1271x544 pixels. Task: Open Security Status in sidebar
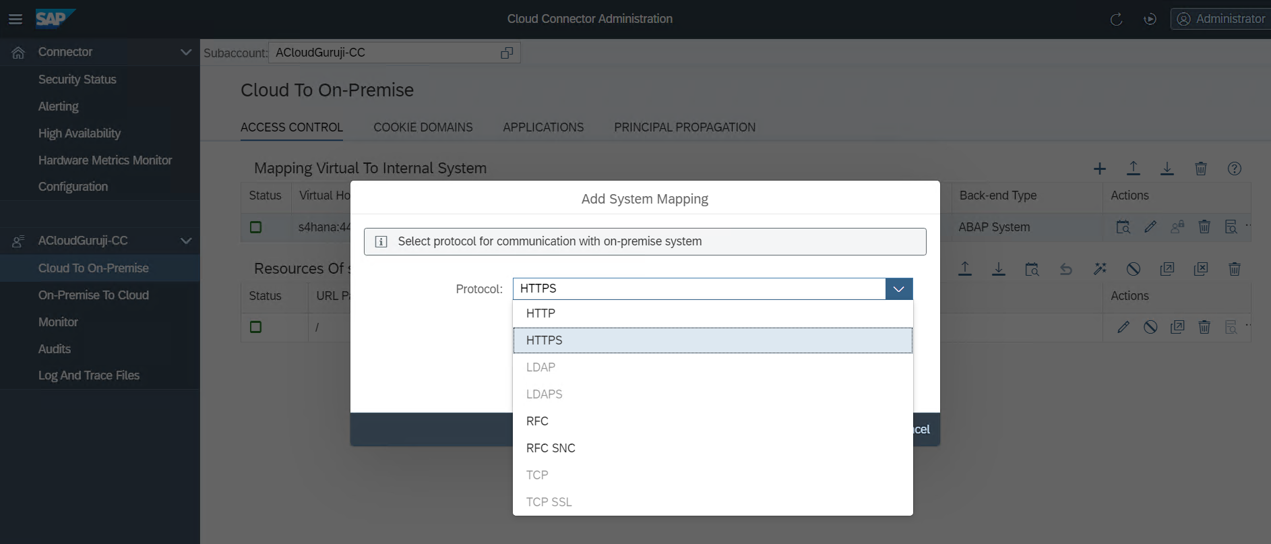77,80
